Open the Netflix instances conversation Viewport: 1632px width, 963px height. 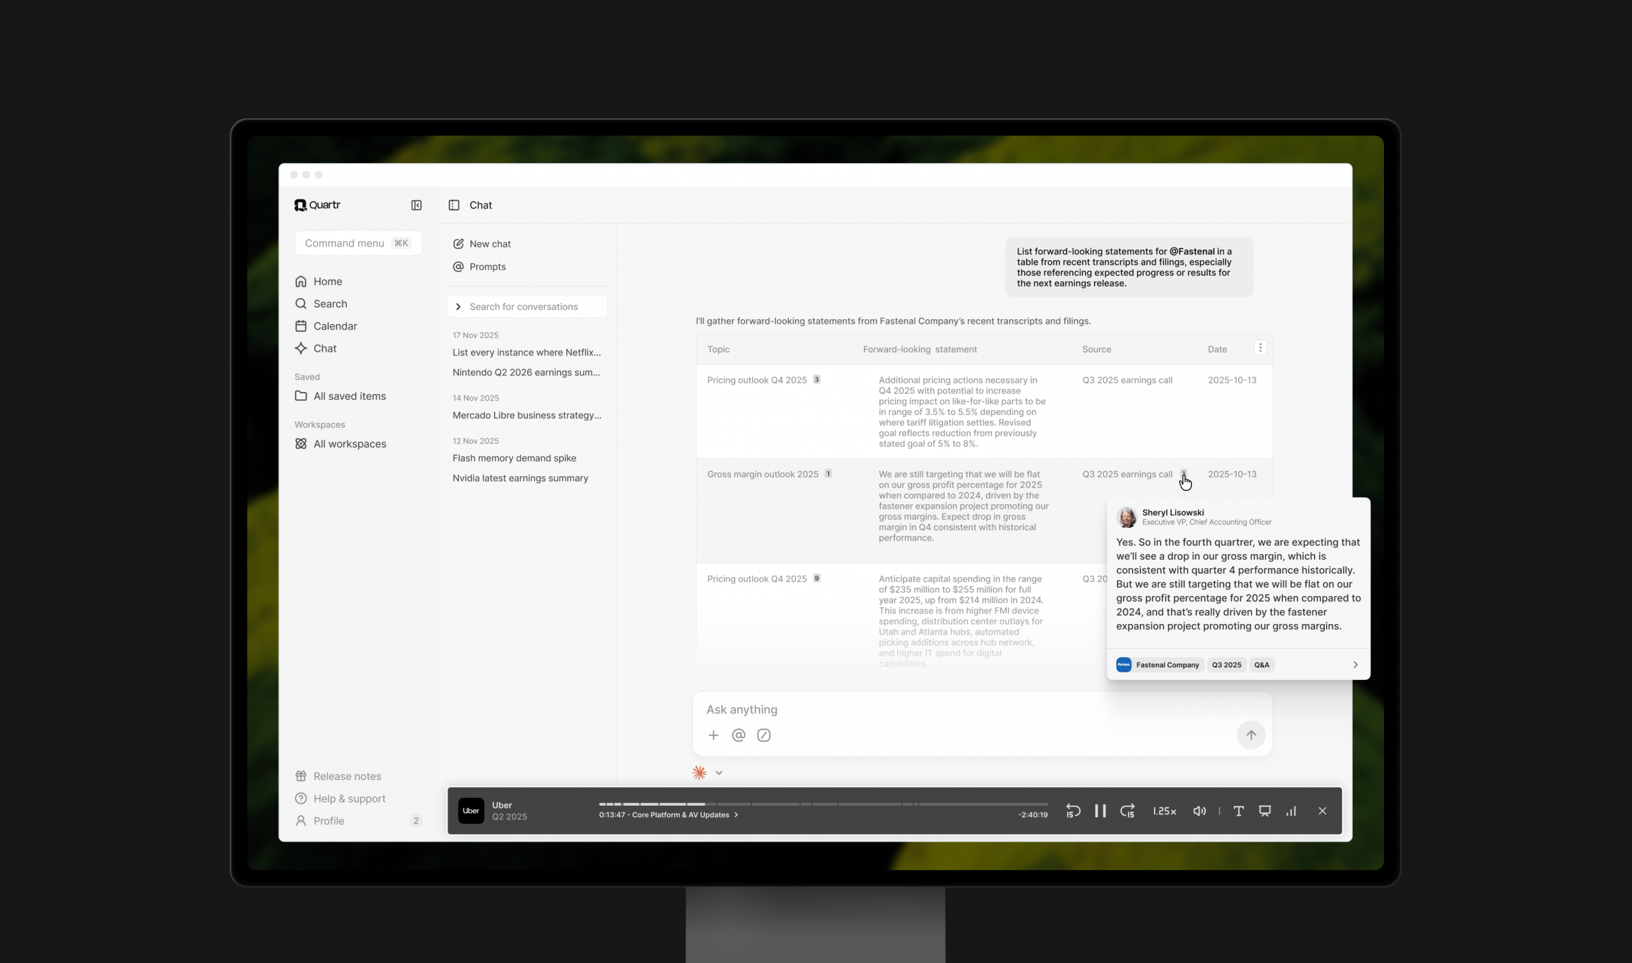527,352
